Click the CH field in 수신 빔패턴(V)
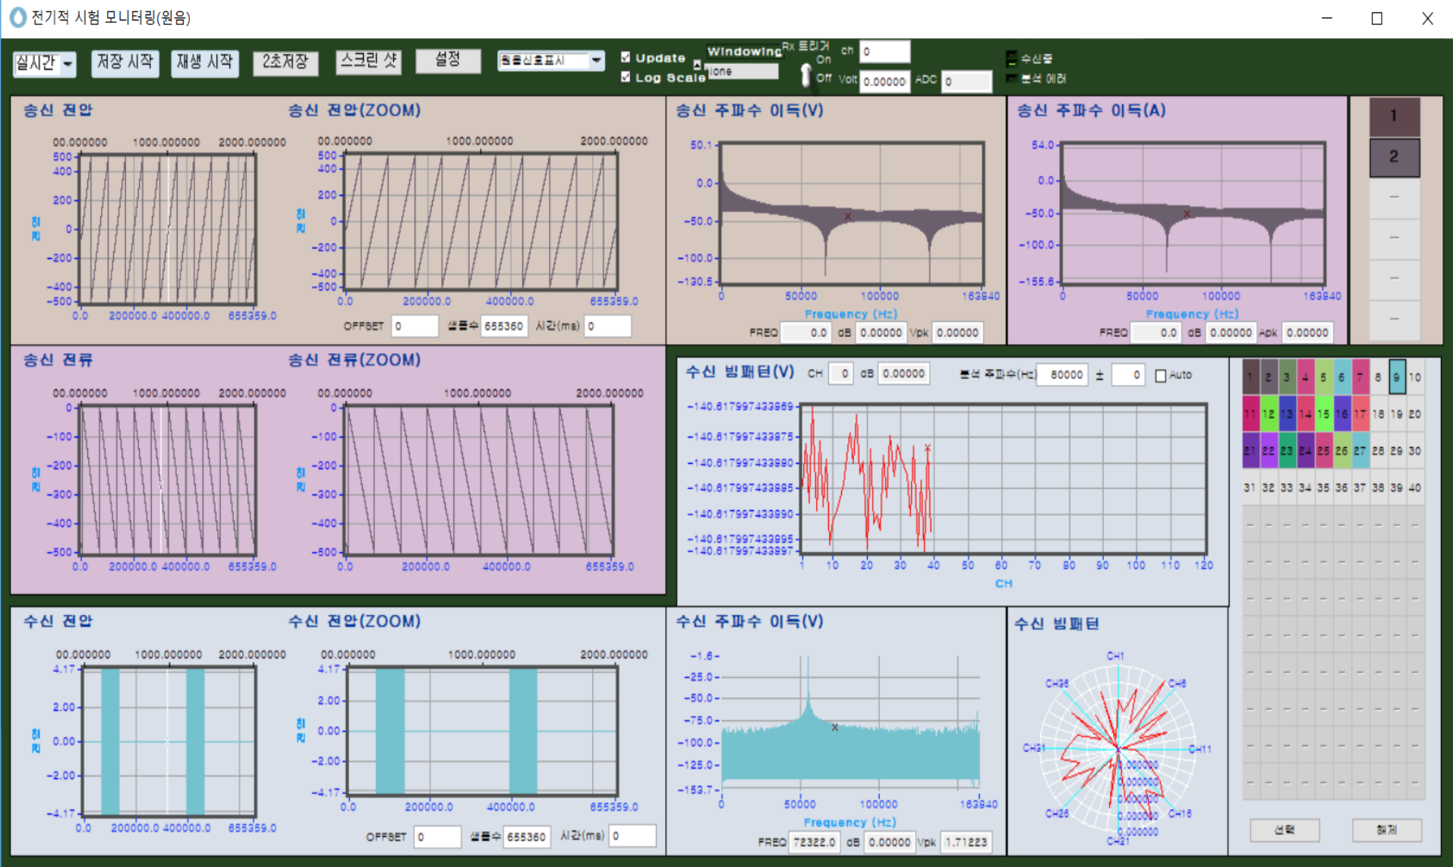This screenshot has width=1453, height=867. coord(840,374)
